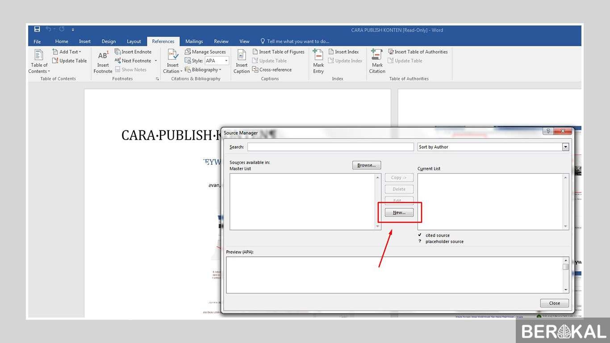Click in the Search field of Source Manager

330,147
